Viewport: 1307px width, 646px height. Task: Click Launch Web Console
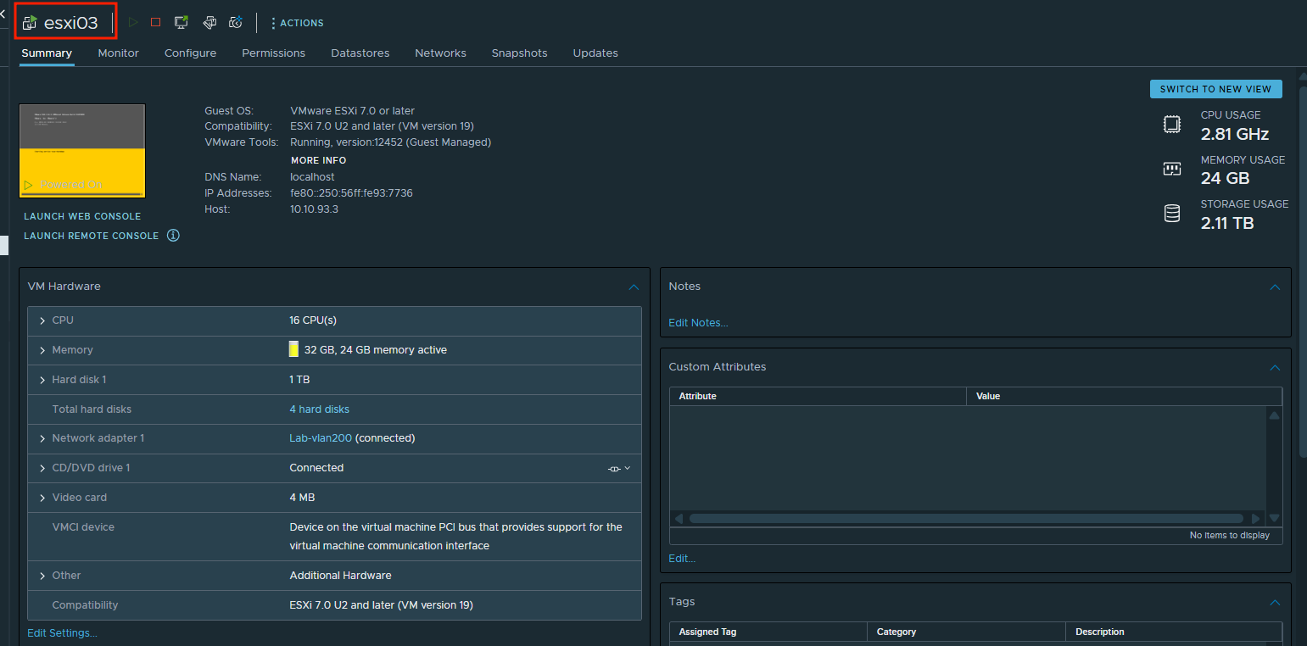[x=82, y=216]
